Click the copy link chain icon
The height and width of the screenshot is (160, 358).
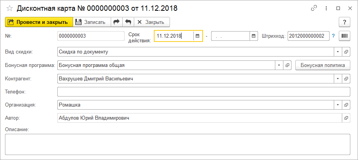click(314, 8)
